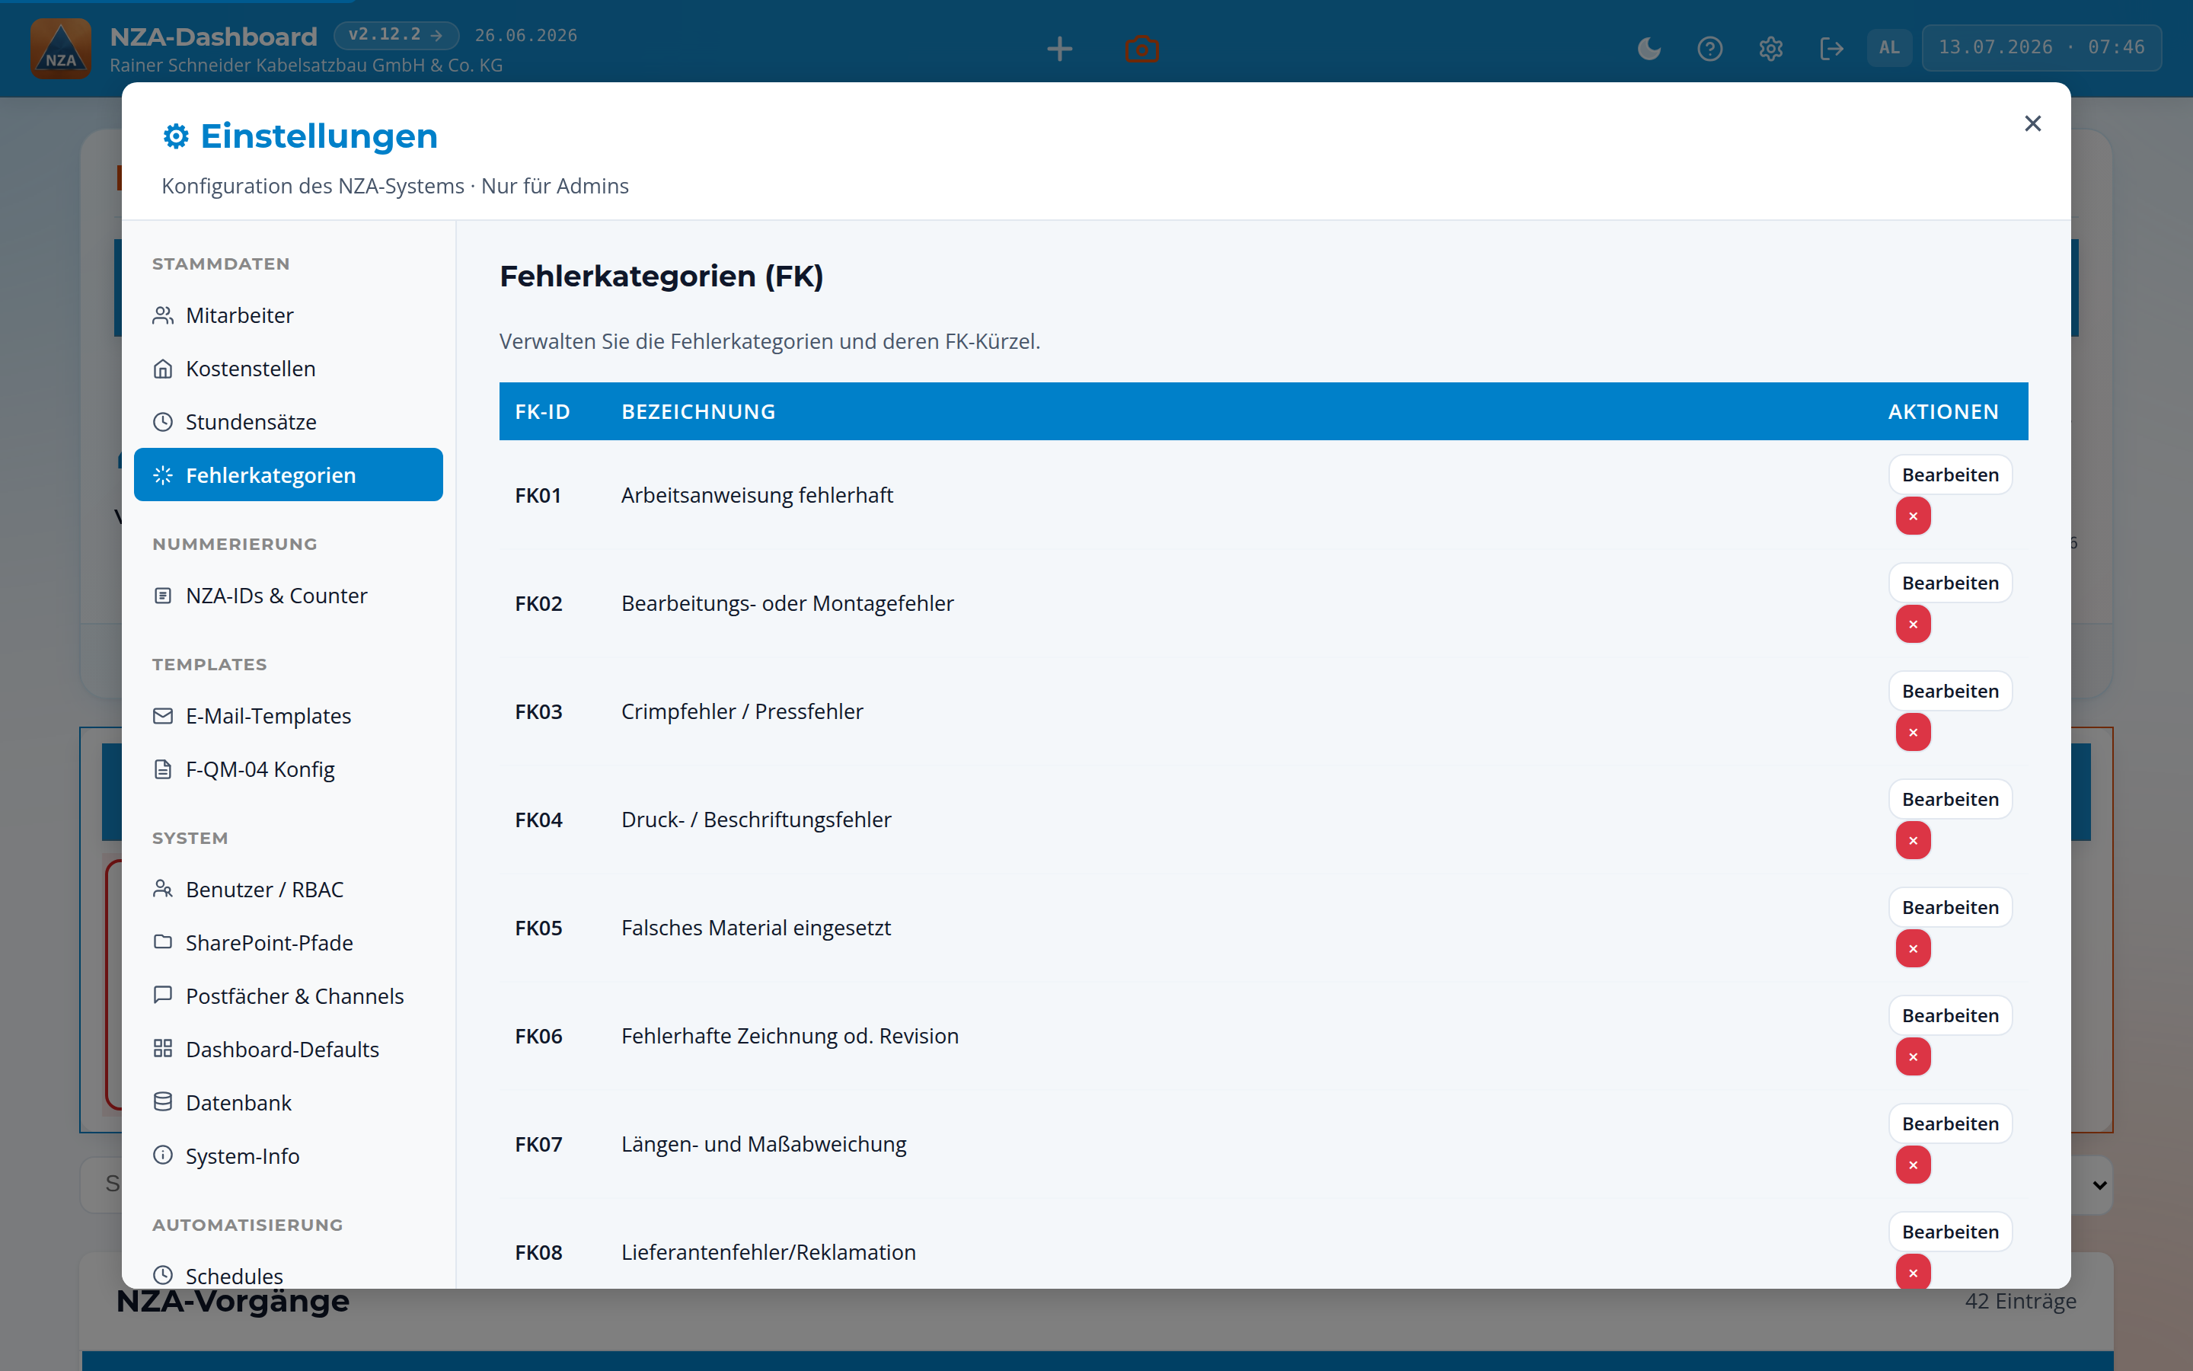Open Postfächer & Channels section
The width and height of the screenshot is (2193, 1371).
pyautogui.click(x=288, y=995)
